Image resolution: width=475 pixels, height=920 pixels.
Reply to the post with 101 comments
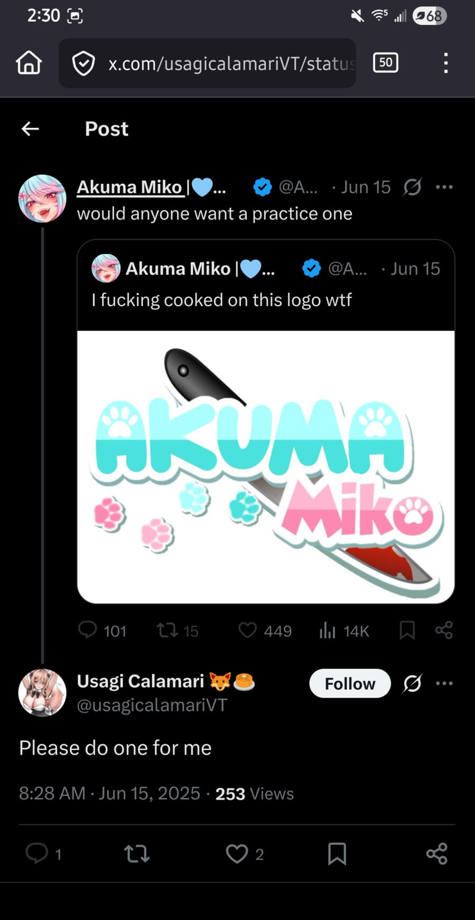[88, 630]
